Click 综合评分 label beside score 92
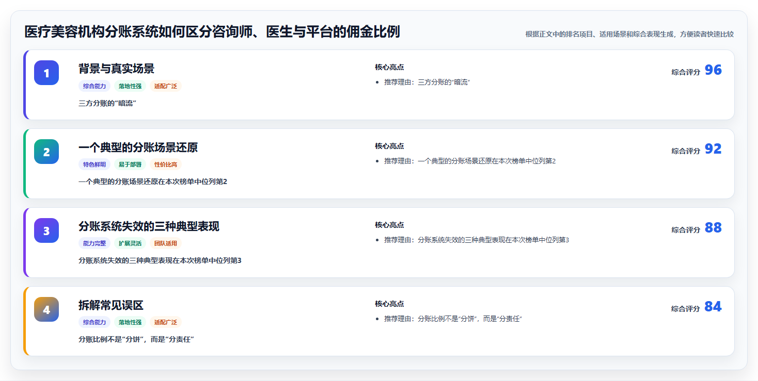The width and height of the screenshot is (758, 381). [x=686, y=151]
